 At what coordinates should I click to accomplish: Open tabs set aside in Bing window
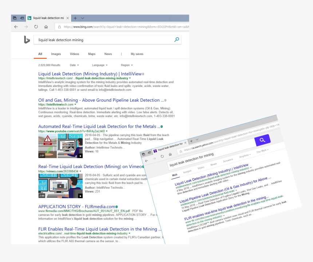tap(15, 18)
